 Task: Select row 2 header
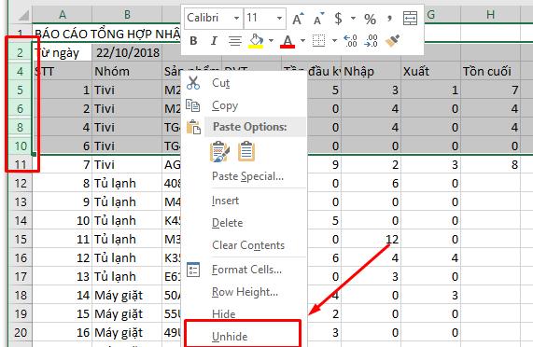click(x=20, y=52)
